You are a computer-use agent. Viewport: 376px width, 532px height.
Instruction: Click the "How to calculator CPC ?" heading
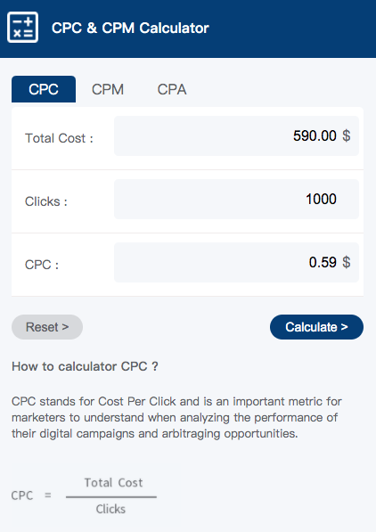85,366
